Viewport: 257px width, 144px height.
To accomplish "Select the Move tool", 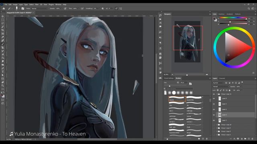I will [x=3, y=16].
